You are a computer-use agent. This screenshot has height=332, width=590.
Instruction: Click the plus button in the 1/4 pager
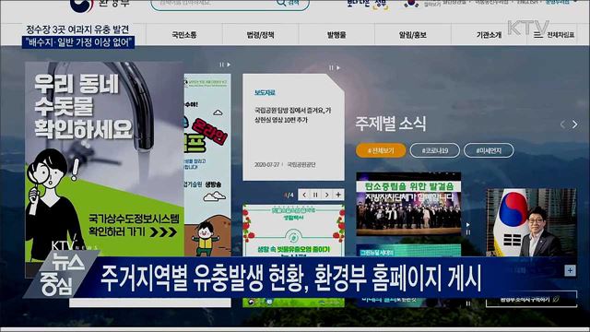tap(338, 195)
